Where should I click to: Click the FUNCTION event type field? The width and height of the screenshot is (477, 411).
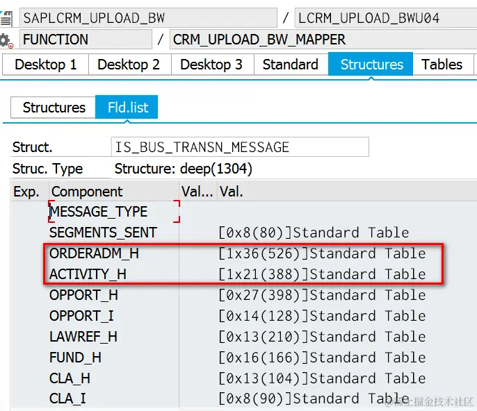tap(86, 40)
